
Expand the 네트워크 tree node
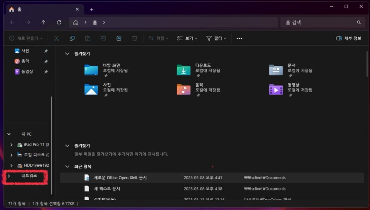9,176
